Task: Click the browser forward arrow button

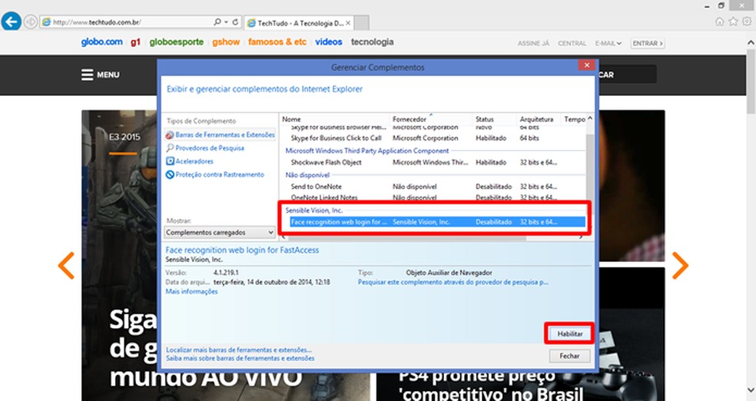Action: [x=31, y=22]
